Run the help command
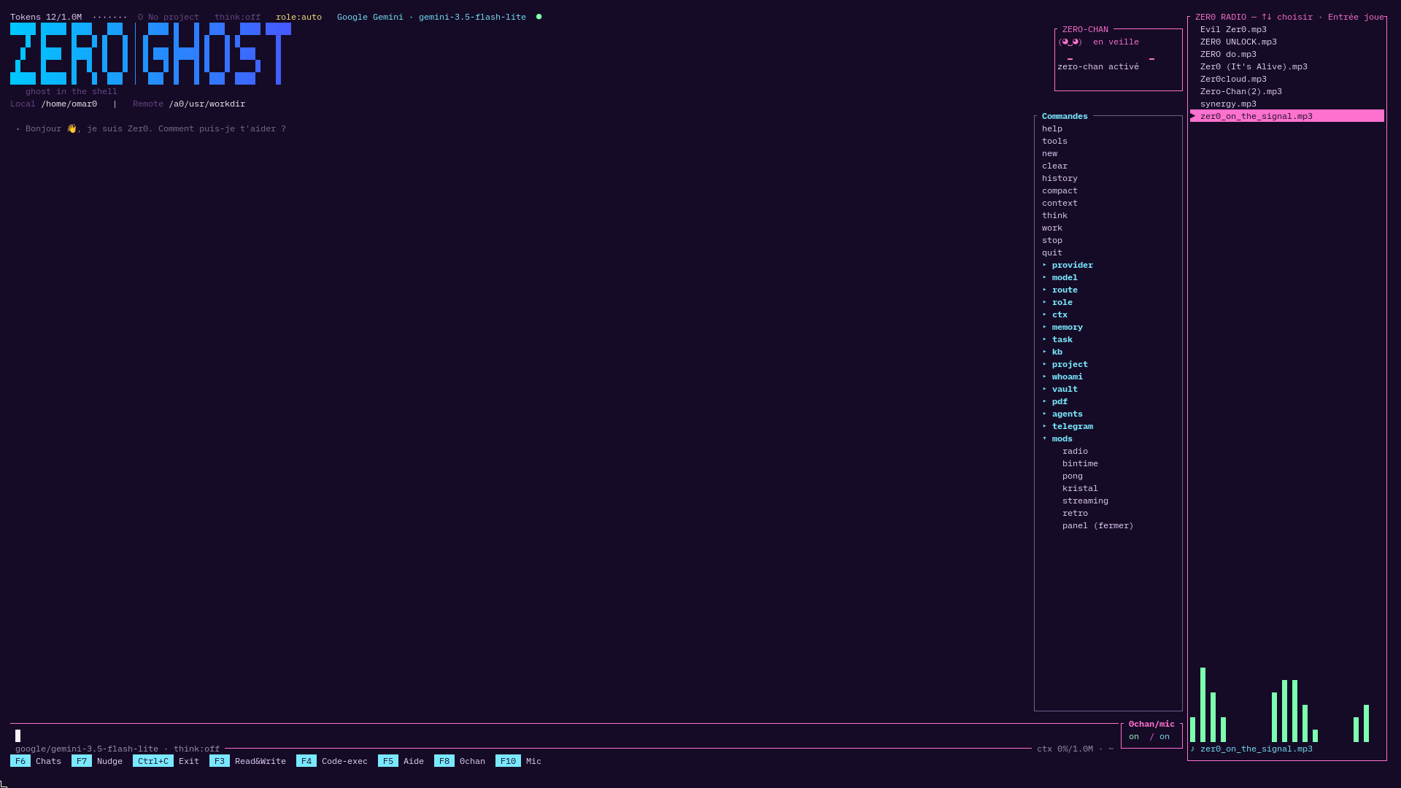This screenshot has height=788, width=1401. pos(1052,128)
